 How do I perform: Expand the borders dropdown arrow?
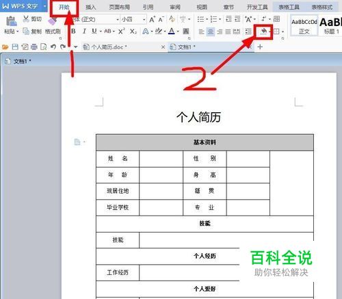tap(282, 31)
